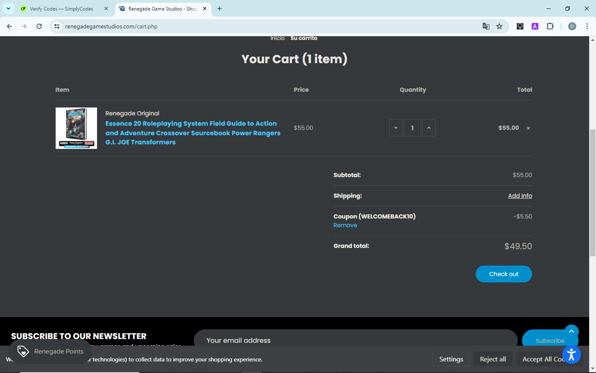Decrease item quantity with down chevron
The image size is (596, 373).
396,128
